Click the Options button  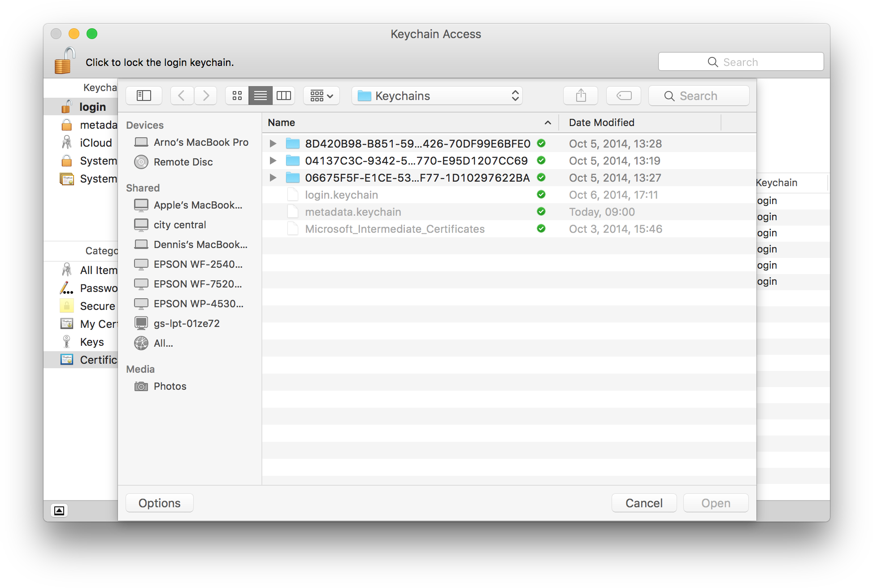pyautogui.click(x=160, y=503)
